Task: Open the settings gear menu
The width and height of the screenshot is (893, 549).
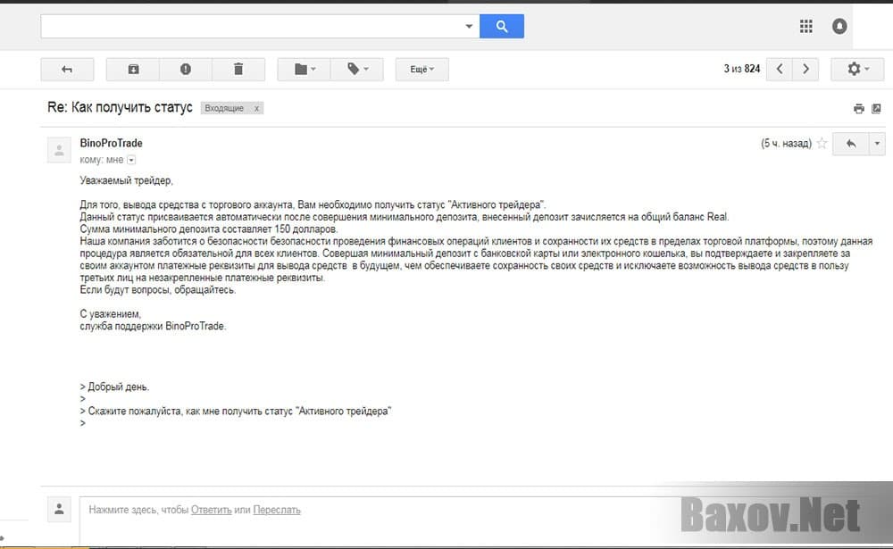Action: [x=857, y=69]
